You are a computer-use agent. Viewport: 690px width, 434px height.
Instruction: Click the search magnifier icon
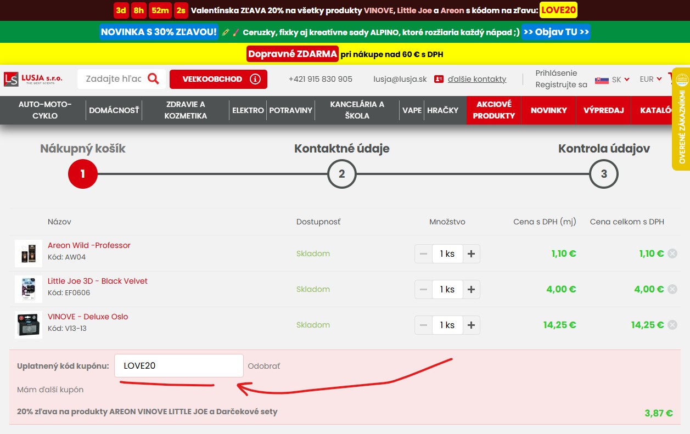[x=153, y=79]
